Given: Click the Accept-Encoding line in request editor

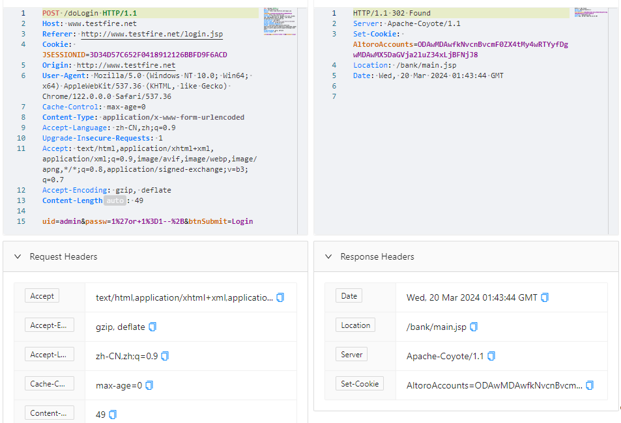Looking at the screenshot, I should (x=107, y=190).
